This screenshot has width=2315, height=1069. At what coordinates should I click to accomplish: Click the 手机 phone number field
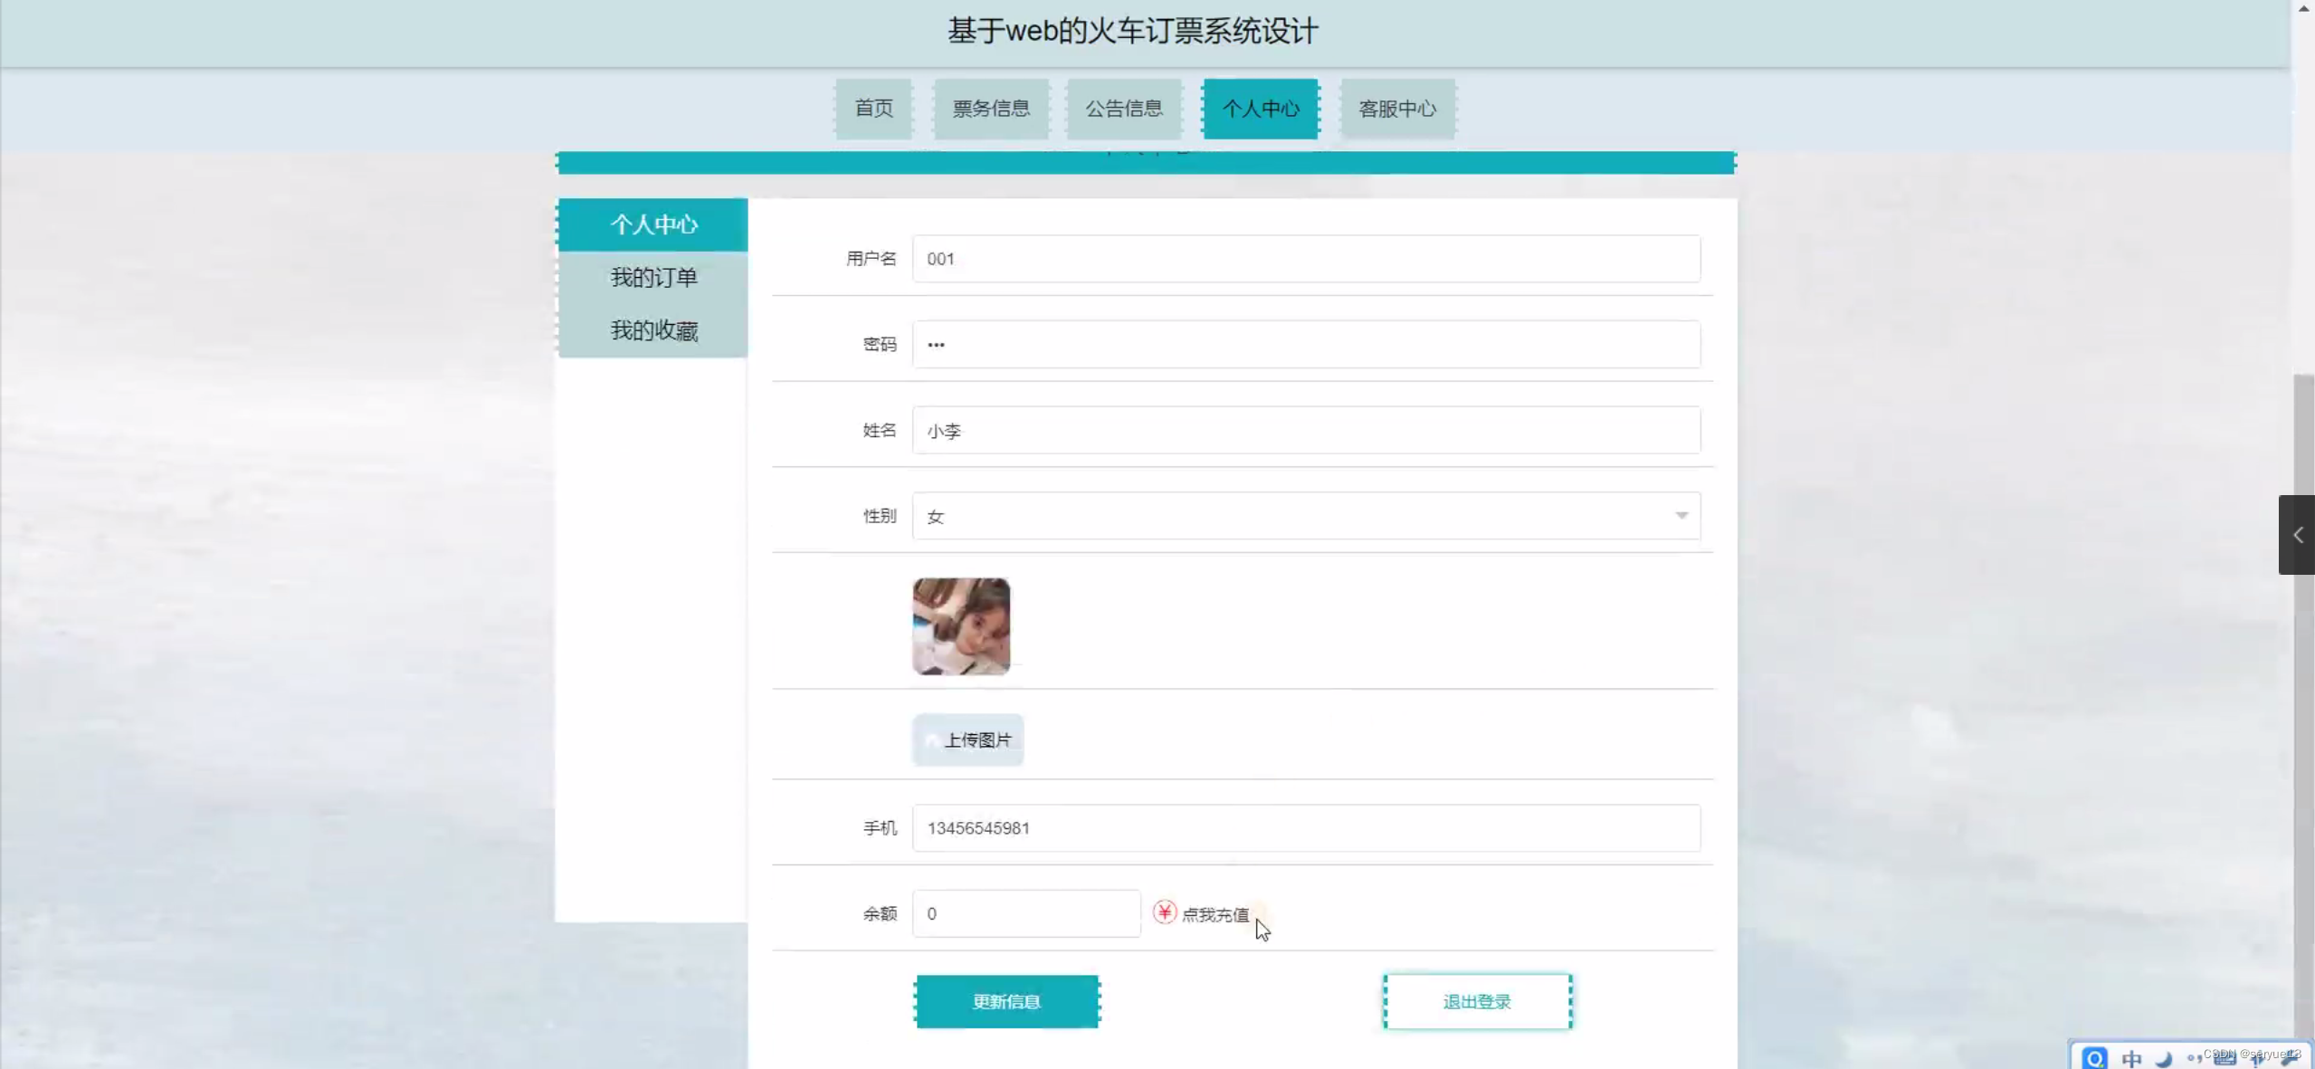[1305, 828]
